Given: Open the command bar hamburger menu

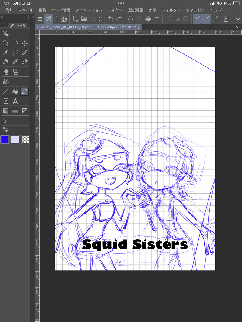Looking at the screenshot, I should click(40, 19).
